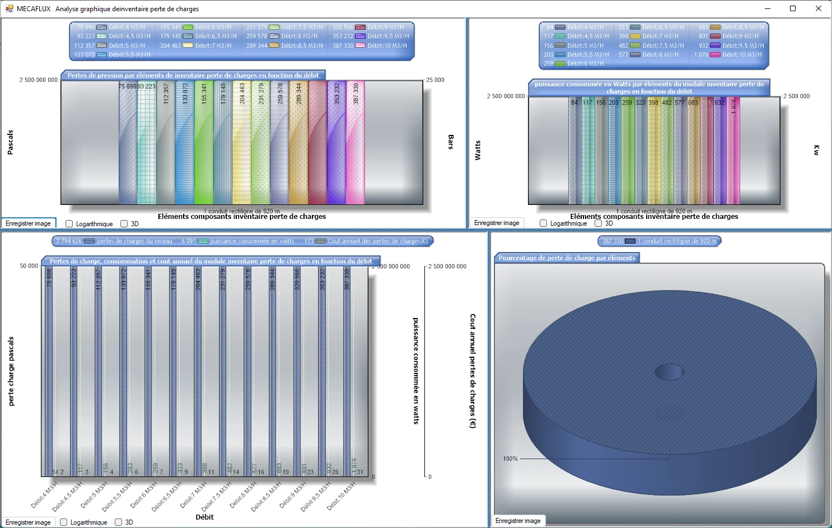
Task: Click the swatch for 1 076 Débit:10 M3/H
Action: pyautogui.click(x=716, y=54)
